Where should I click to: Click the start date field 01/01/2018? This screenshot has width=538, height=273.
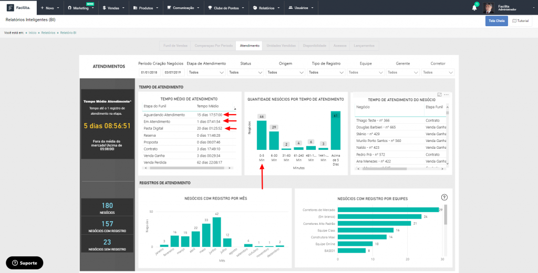coord(150,73)
